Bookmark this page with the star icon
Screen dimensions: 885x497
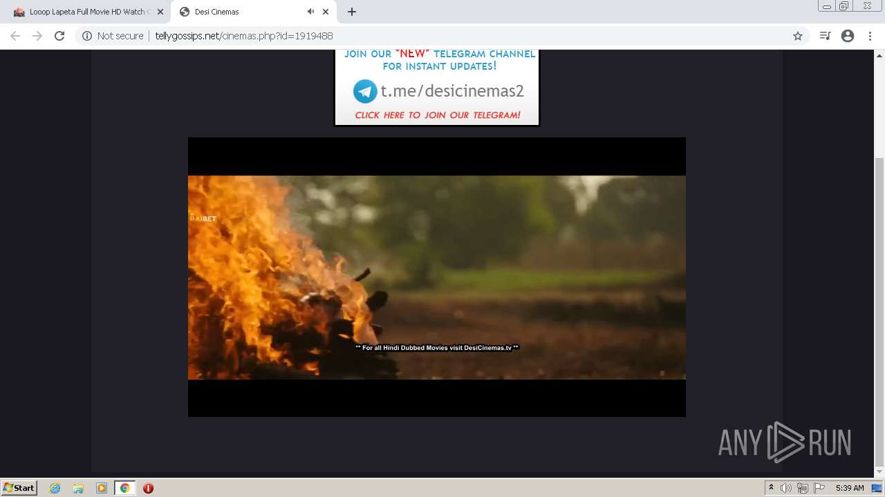[x=798, y=36]
